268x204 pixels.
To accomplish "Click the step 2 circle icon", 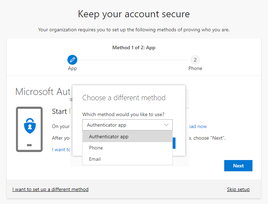I will click(x=195, y=59).
